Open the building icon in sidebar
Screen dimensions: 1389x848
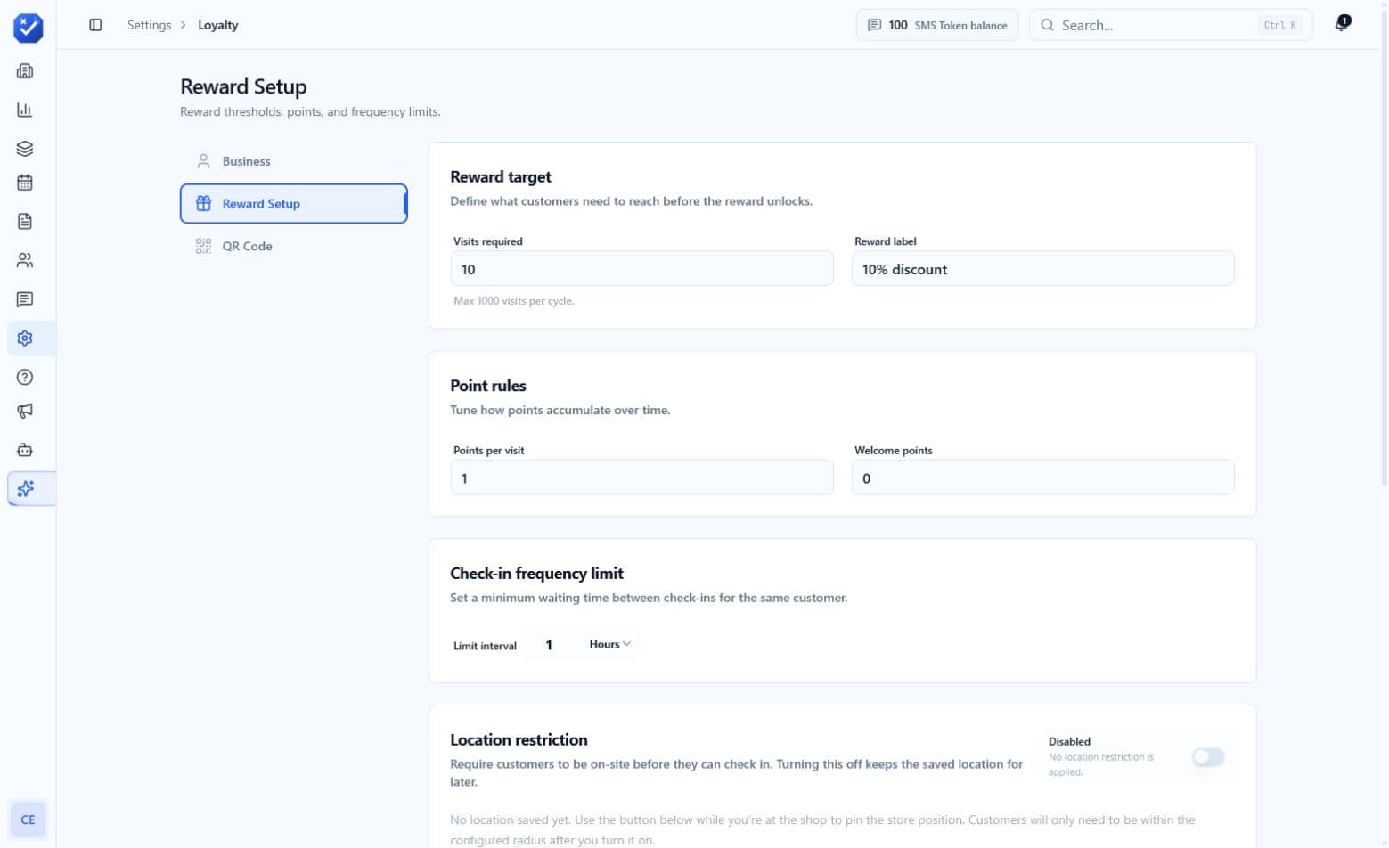pyautogui.click(x=25, y=71)
